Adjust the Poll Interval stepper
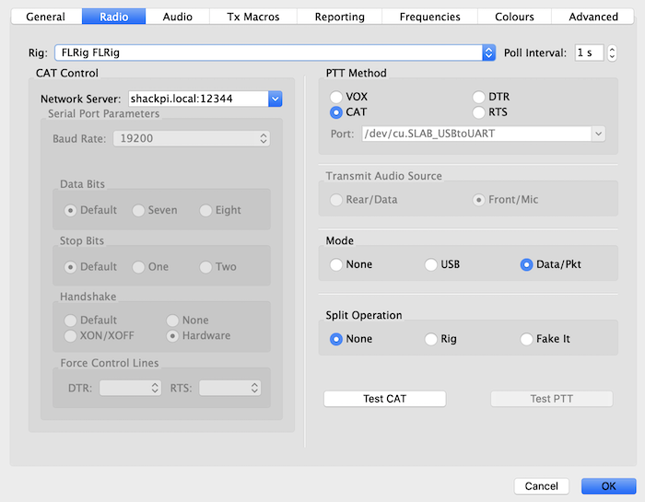 point(612,53)
